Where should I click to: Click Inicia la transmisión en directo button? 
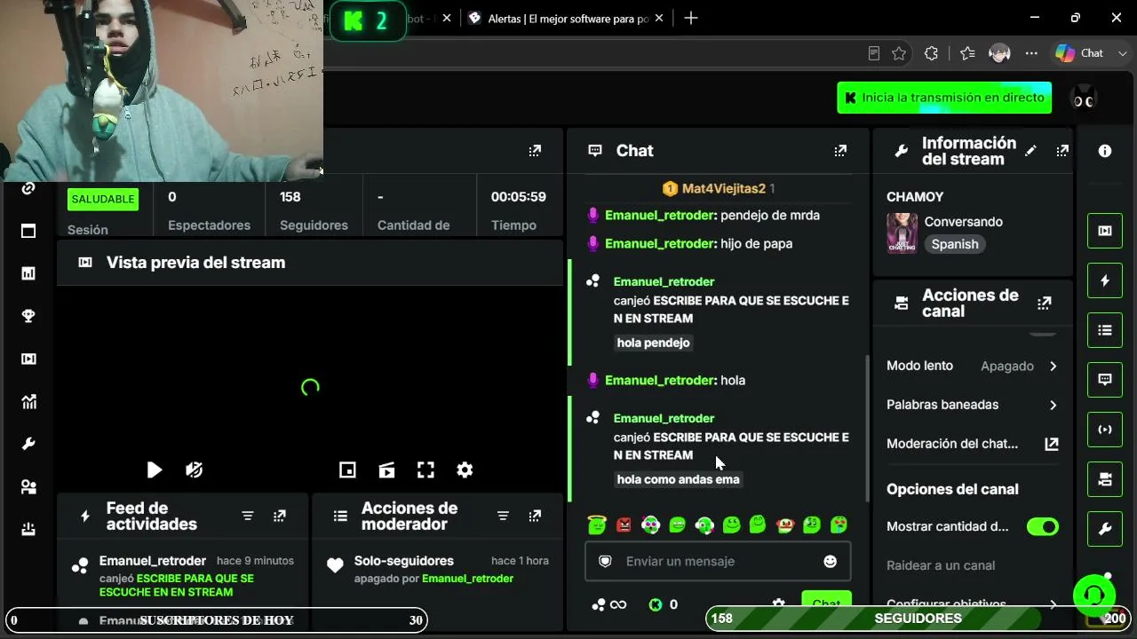click(x=944, y=98)
